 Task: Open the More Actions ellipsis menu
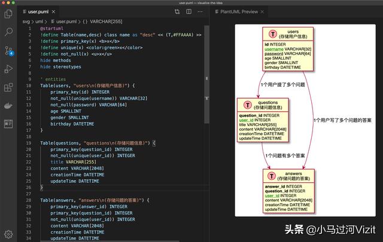(200, 12)
